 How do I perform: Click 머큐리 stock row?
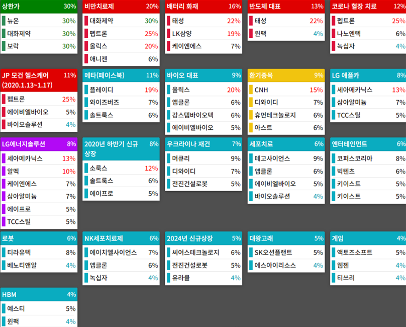click(x=204, y=158)
